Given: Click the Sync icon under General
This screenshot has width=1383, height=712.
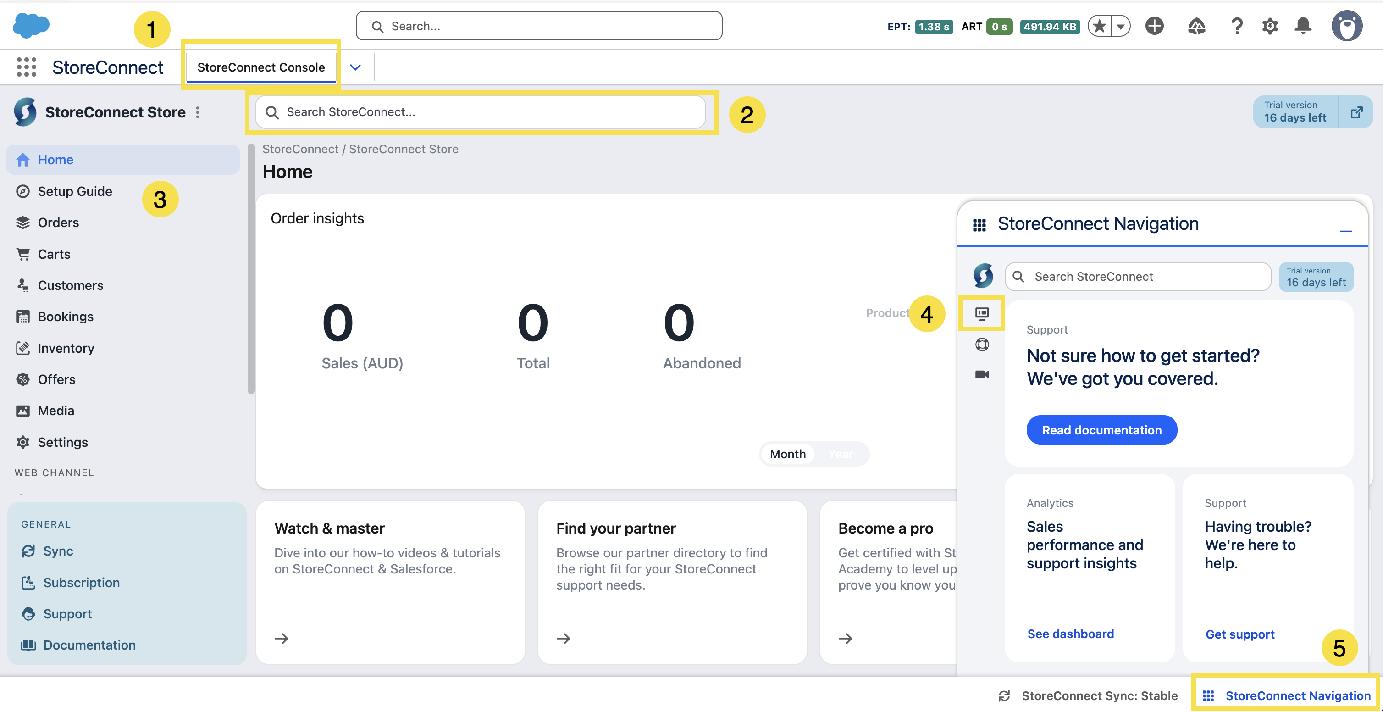Looking at the screenshot, I should coord(29,551).
